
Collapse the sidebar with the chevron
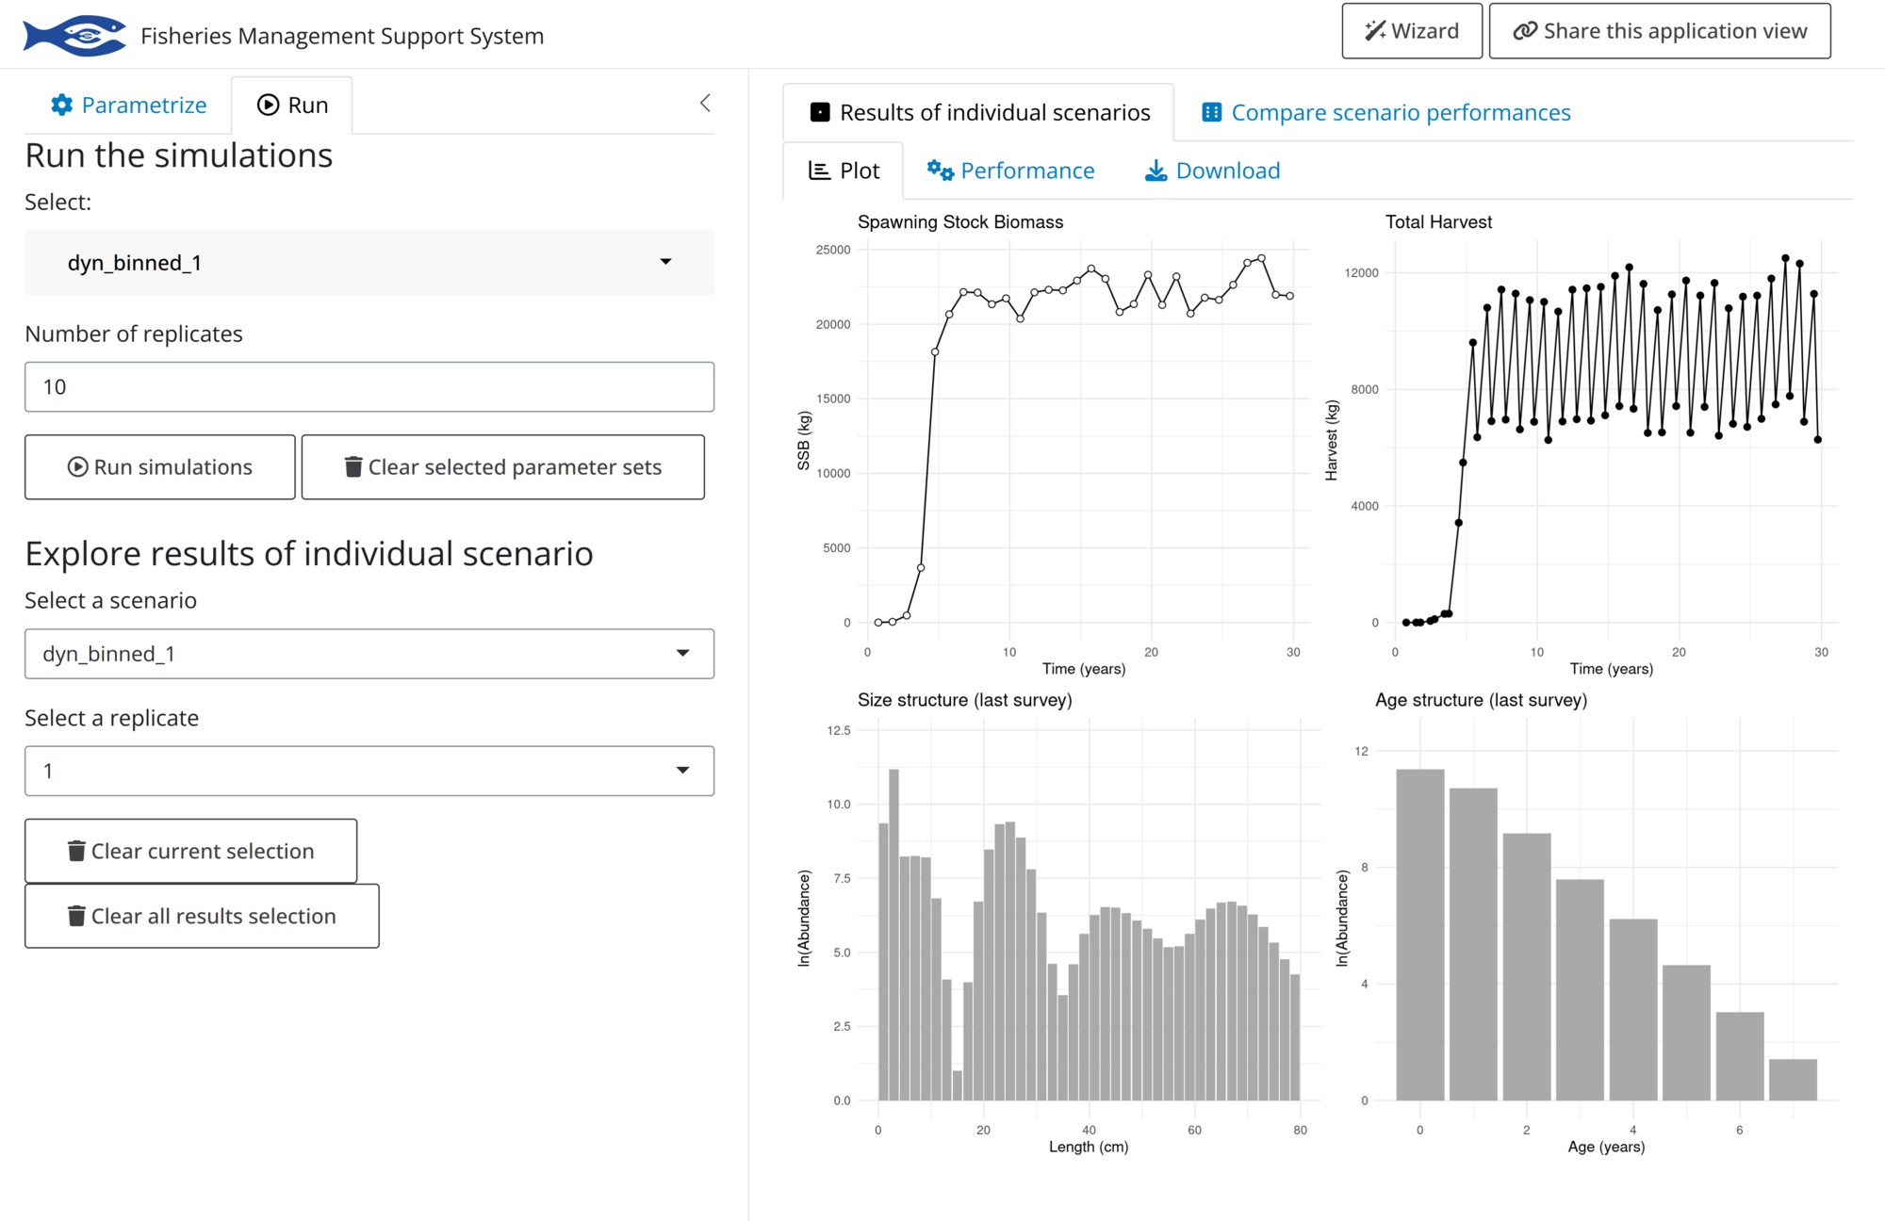[x=705, y=103]
